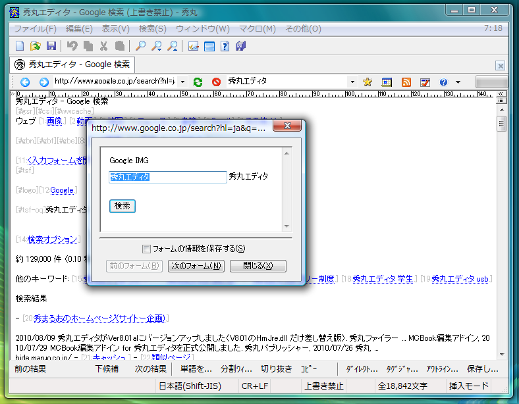Click the Google logo link

62,190
